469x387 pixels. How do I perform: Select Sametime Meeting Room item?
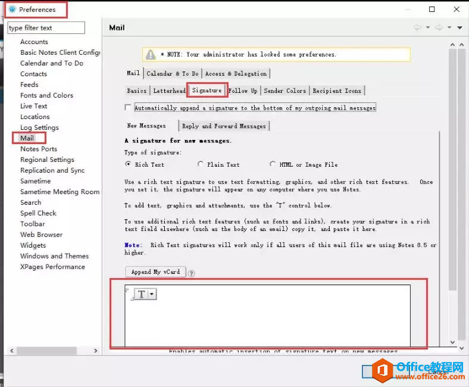coord(60,192)
